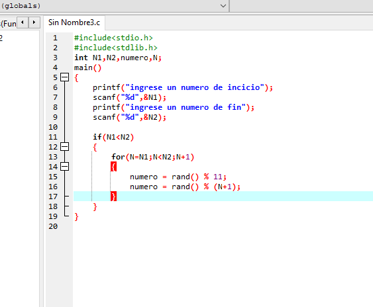373x307 pixels.
Task: Click the highlighted opening brace on line 14
Action: pyautogui.click(x=113, y=167)
